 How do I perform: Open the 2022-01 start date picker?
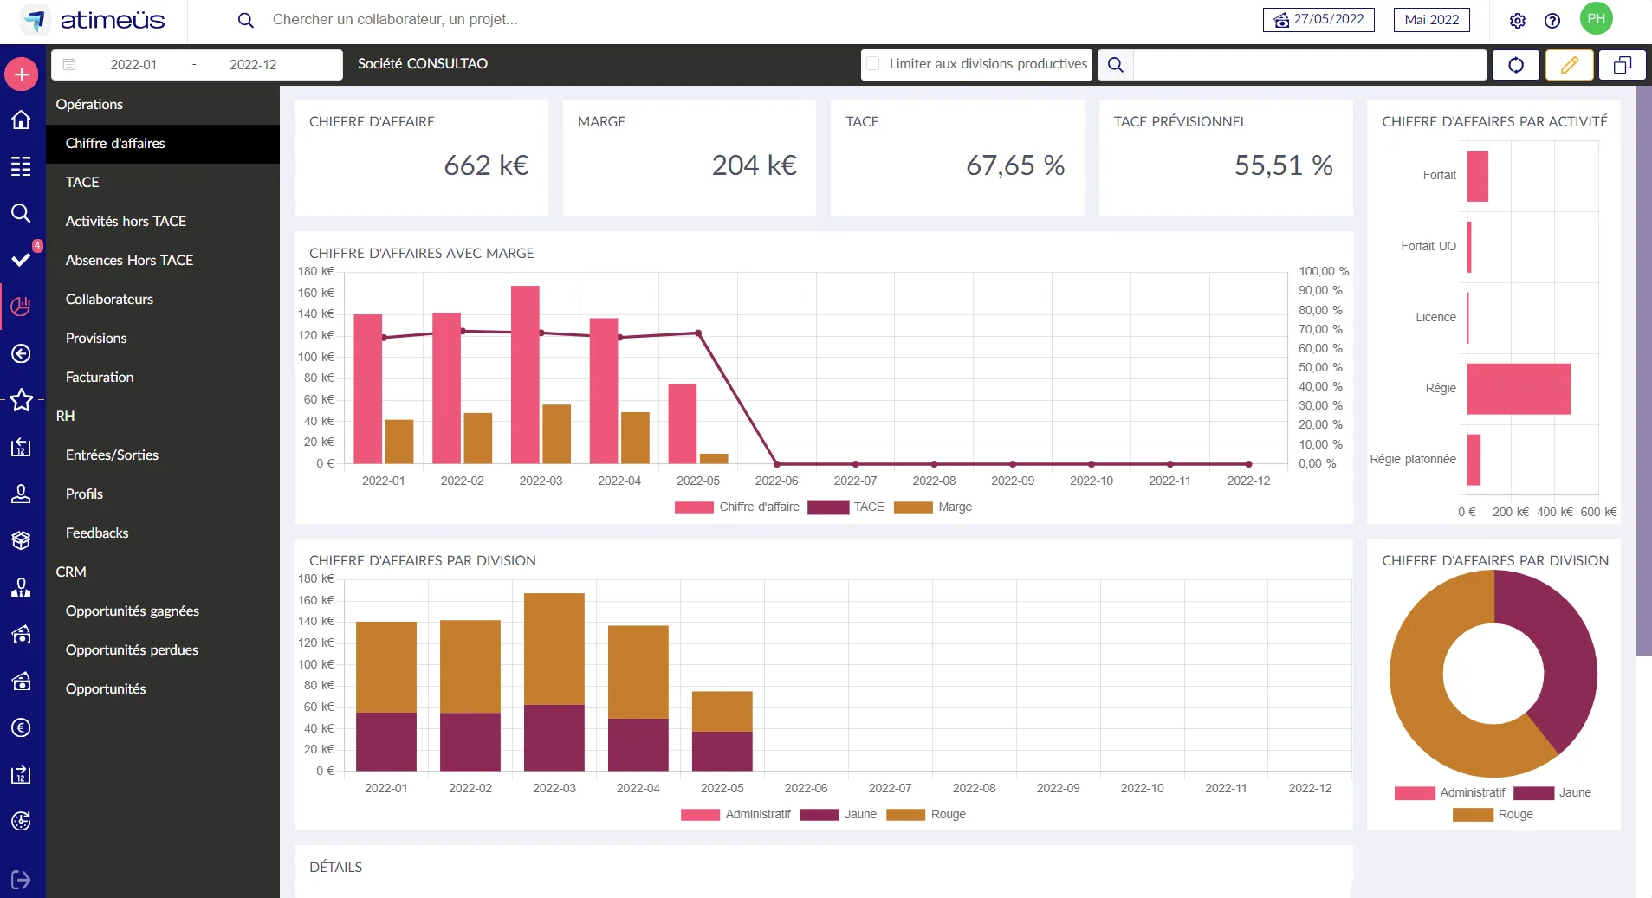click(x=133, y=65)
